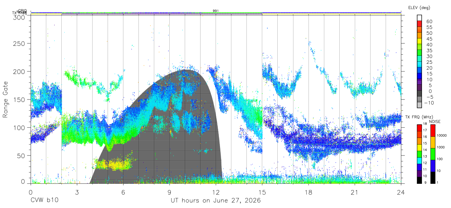The height and width of the screenshot is (208, 451).
Task: Click the '−10' label on the ELEV scale
Action: pos(429,103)
